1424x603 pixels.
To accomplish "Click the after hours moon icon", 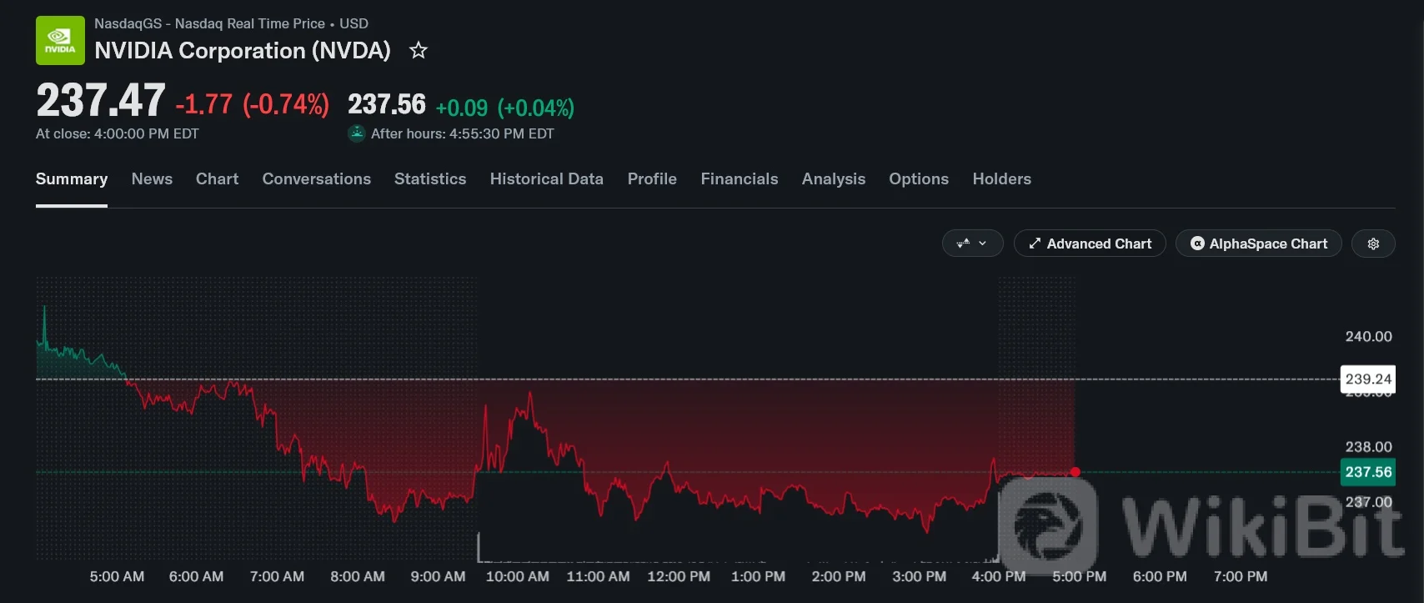I will pos(357,133).
